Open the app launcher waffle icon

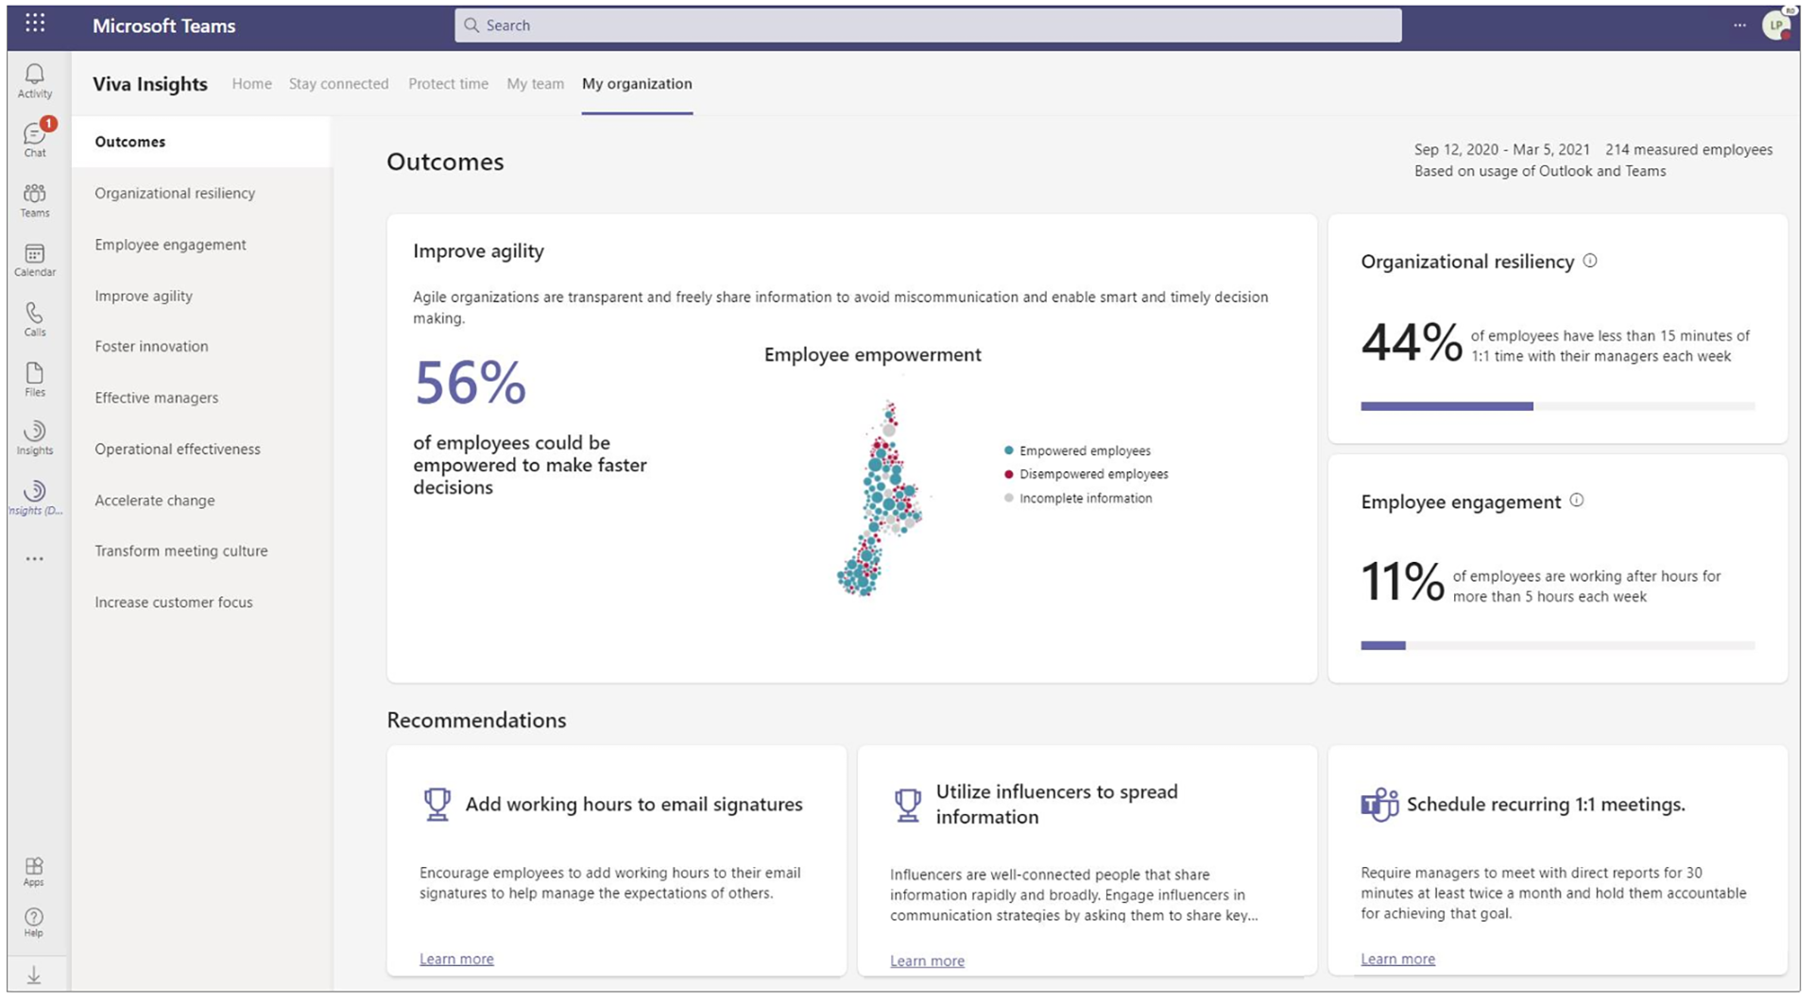point(35,24)
